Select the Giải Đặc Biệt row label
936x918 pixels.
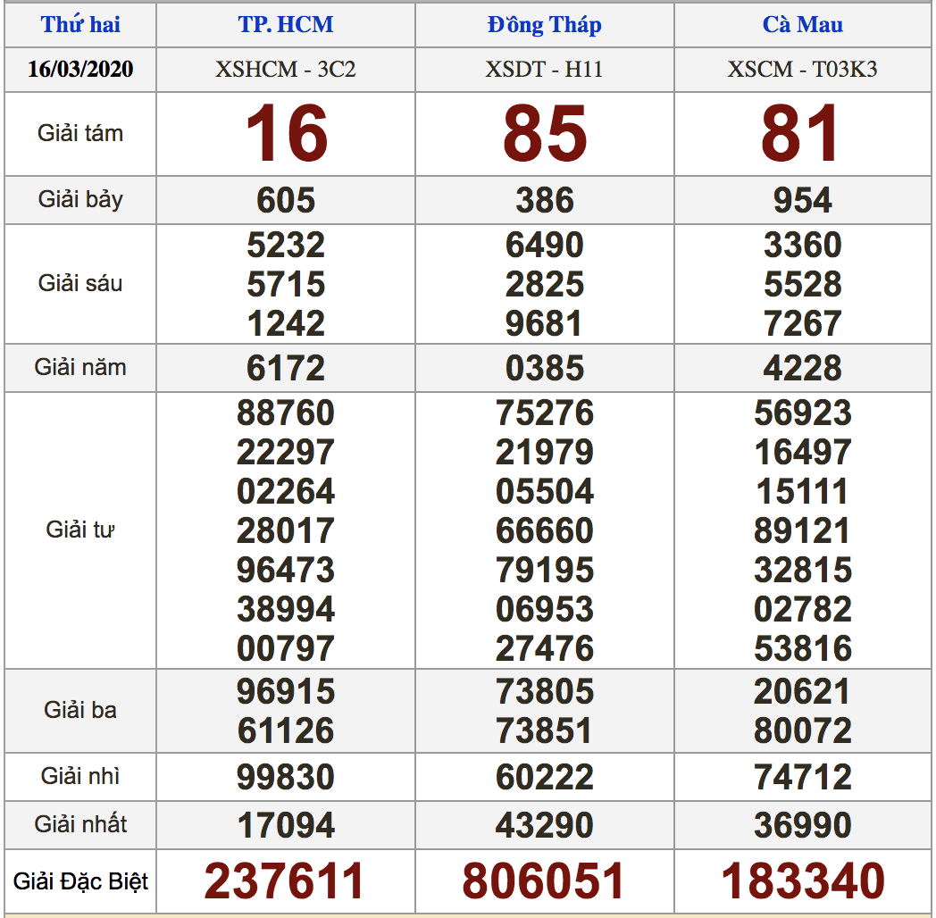pos(80,882)
